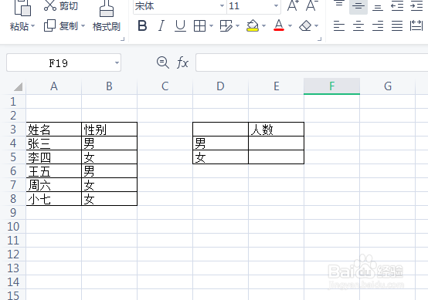428x300 pixels.
Task: Open the Name Box F19 dropdown
Action: 117,63
